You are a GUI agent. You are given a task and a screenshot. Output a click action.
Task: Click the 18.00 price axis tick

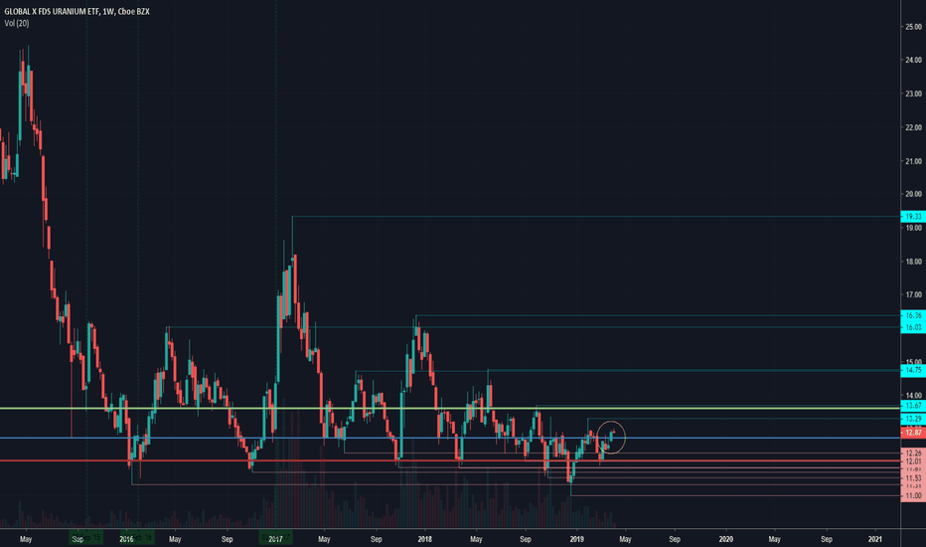point(914,262)
